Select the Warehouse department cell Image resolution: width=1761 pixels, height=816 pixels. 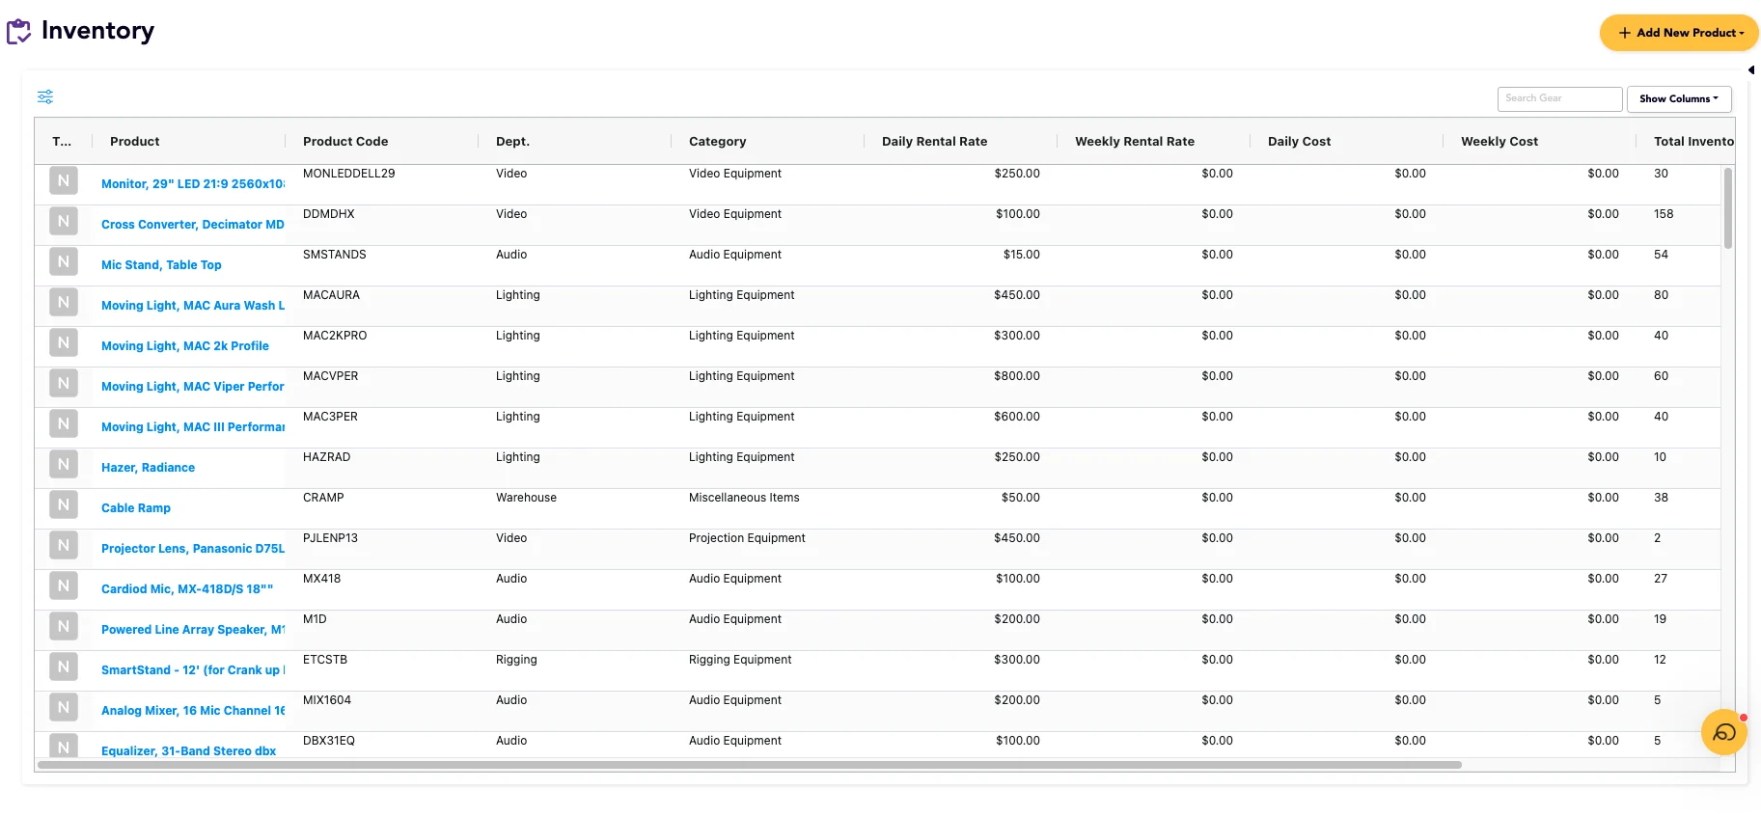click(526, 498)
